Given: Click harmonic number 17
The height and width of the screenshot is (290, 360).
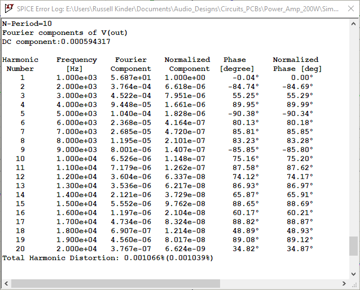Looking at the screenshot, I should click(x=20, y=222).
